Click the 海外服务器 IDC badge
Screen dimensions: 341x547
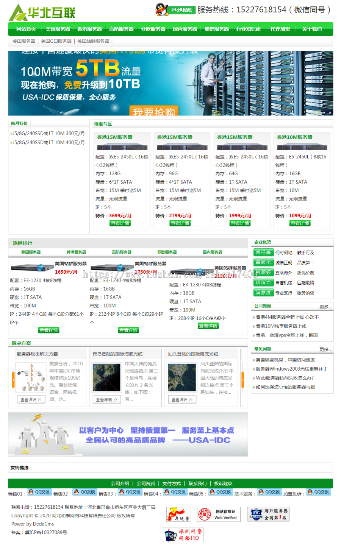click(x=268, y=514)
